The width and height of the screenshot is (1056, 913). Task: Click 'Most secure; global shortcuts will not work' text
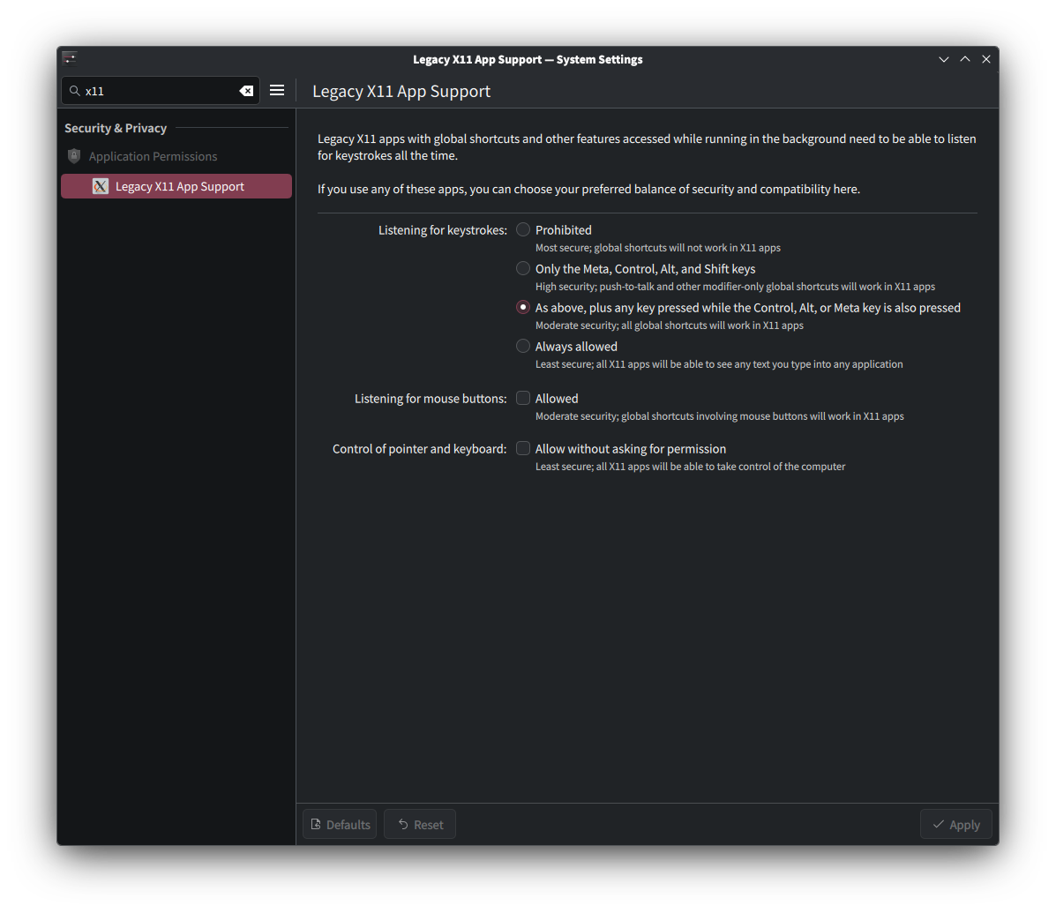(x=658, y=248)
